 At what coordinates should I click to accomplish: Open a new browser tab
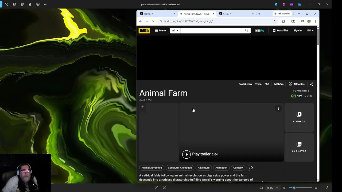(x=259, y=14)
